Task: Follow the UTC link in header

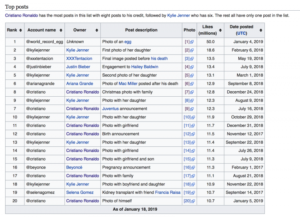Action: click(241, 33)
